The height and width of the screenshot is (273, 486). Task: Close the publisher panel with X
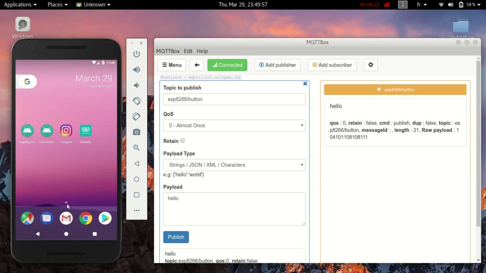(x=305, y=83)
